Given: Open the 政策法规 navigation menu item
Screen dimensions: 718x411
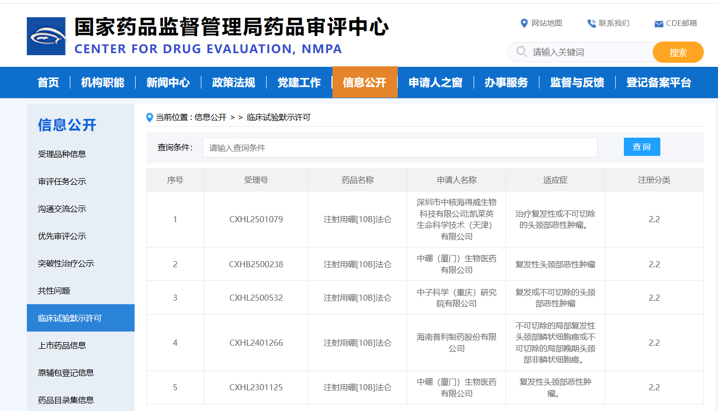Looking at the screenshot, I should (233, 83).
